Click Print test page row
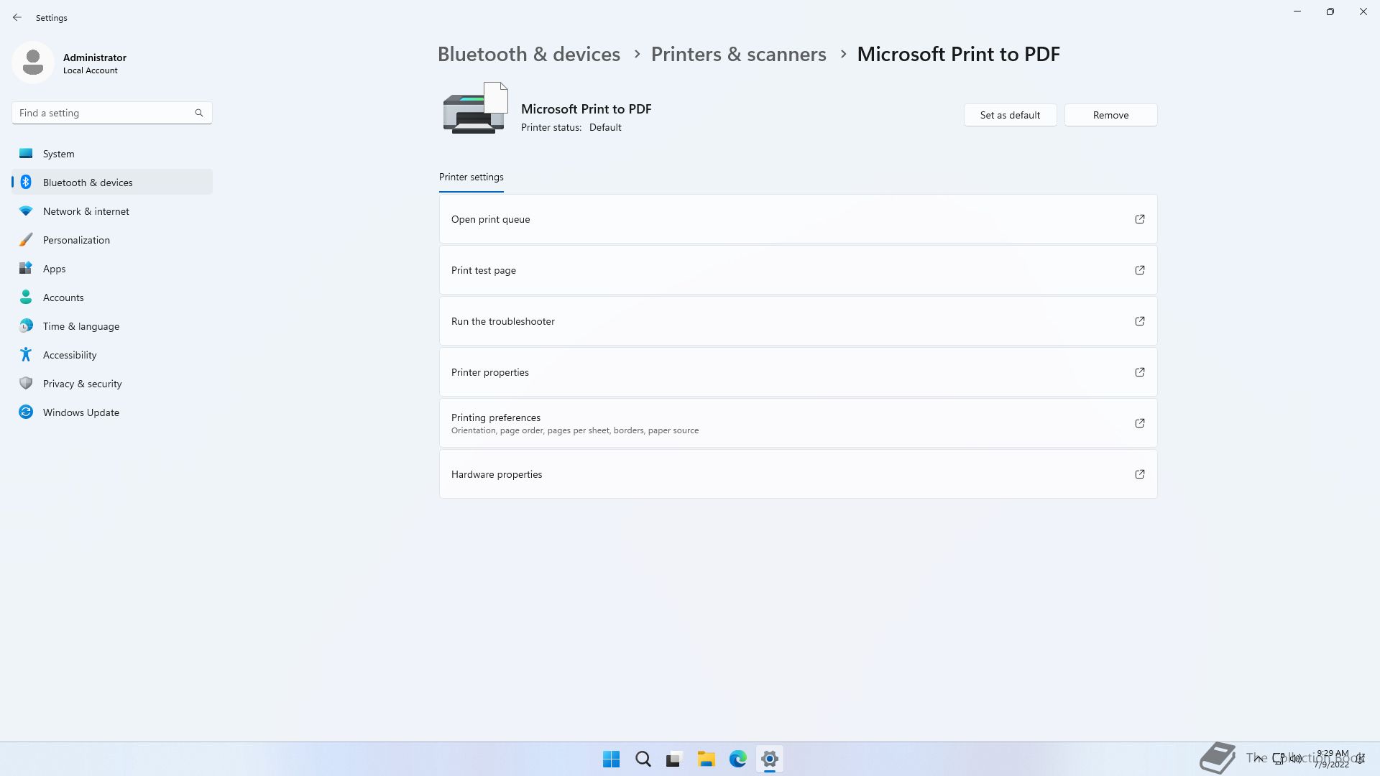The height and width of the screenshot is (776, 1380). tap(799, 270)
